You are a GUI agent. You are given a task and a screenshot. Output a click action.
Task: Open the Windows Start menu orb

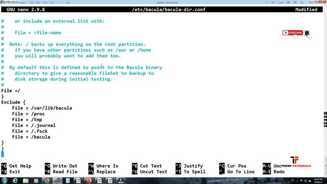point(5,180)
